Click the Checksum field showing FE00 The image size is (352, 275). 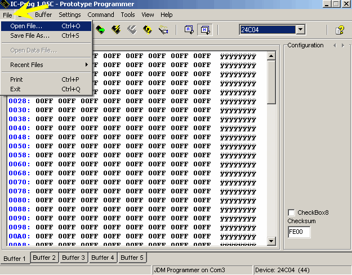[299, 232]
